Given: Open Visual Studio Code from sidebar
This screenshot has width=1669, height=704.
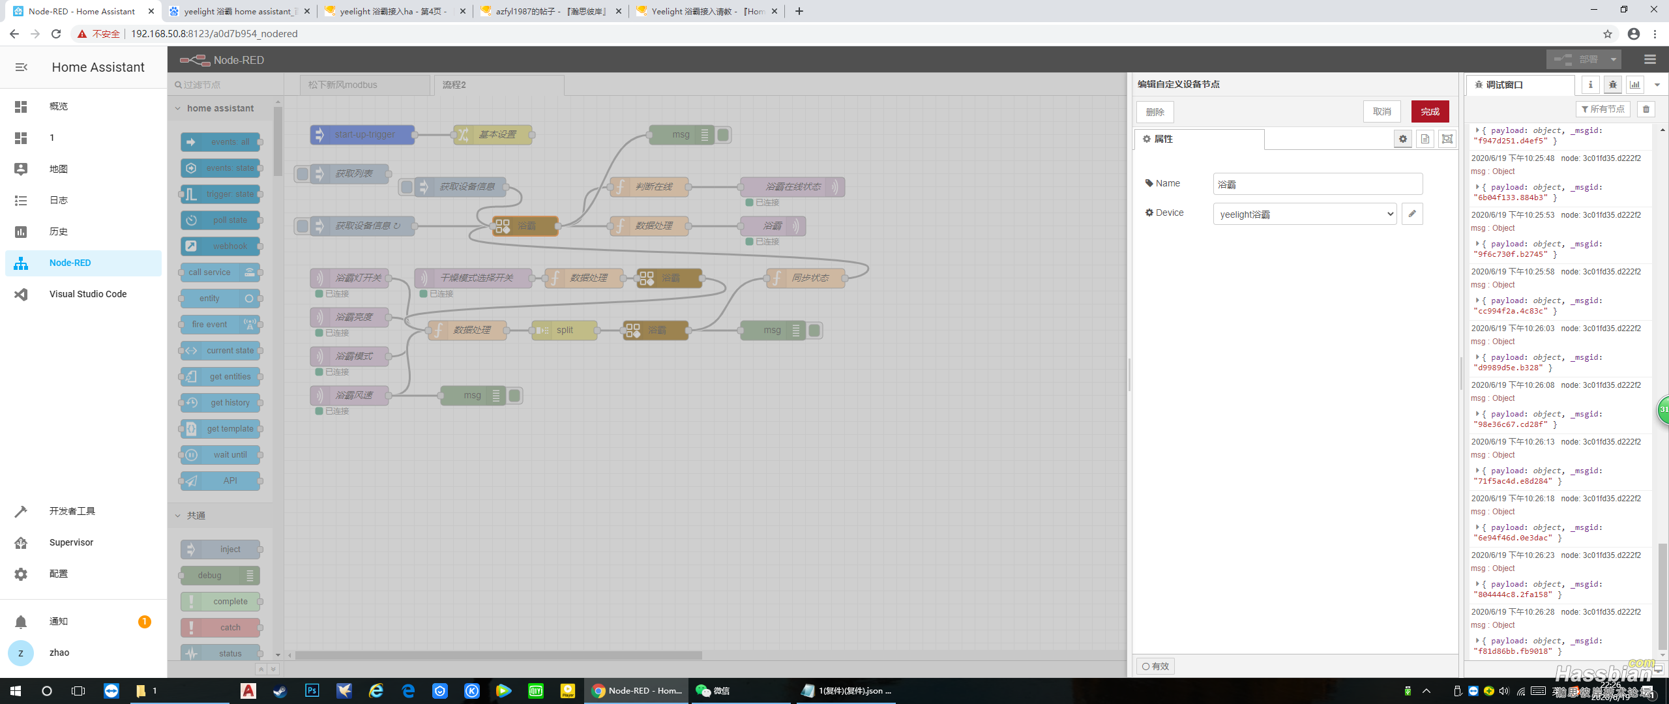Looking at the screenshot, I should pos(83,294).
